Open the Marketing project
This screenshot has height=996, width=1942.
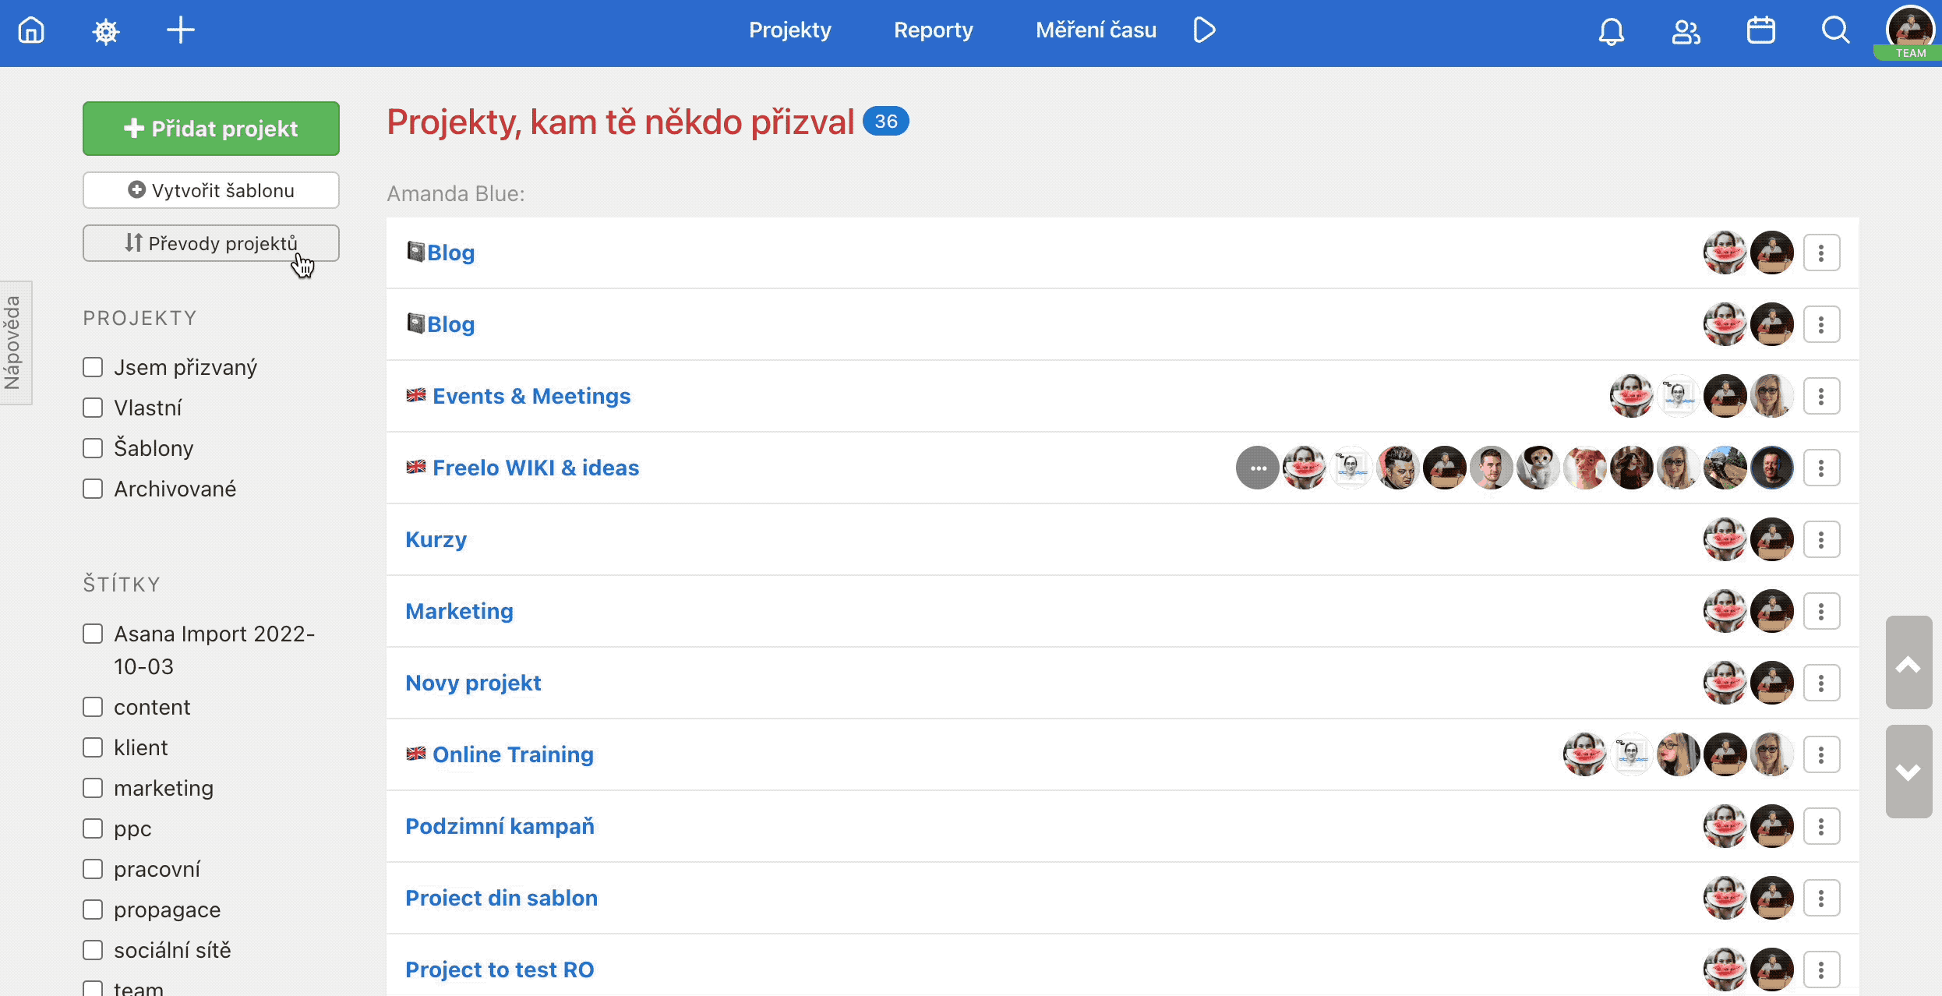point(459,611)
